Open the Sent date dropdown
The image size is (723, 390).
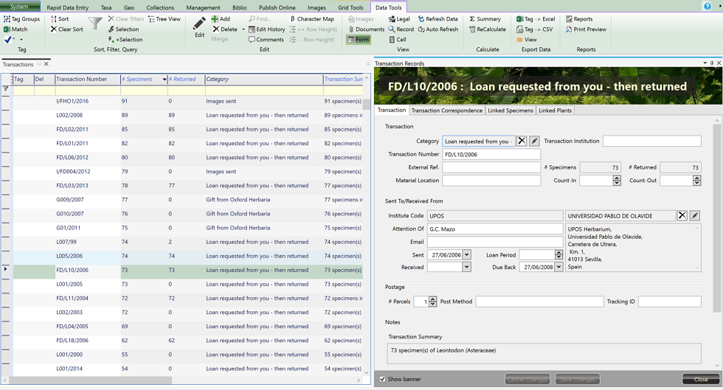point(466,254)
